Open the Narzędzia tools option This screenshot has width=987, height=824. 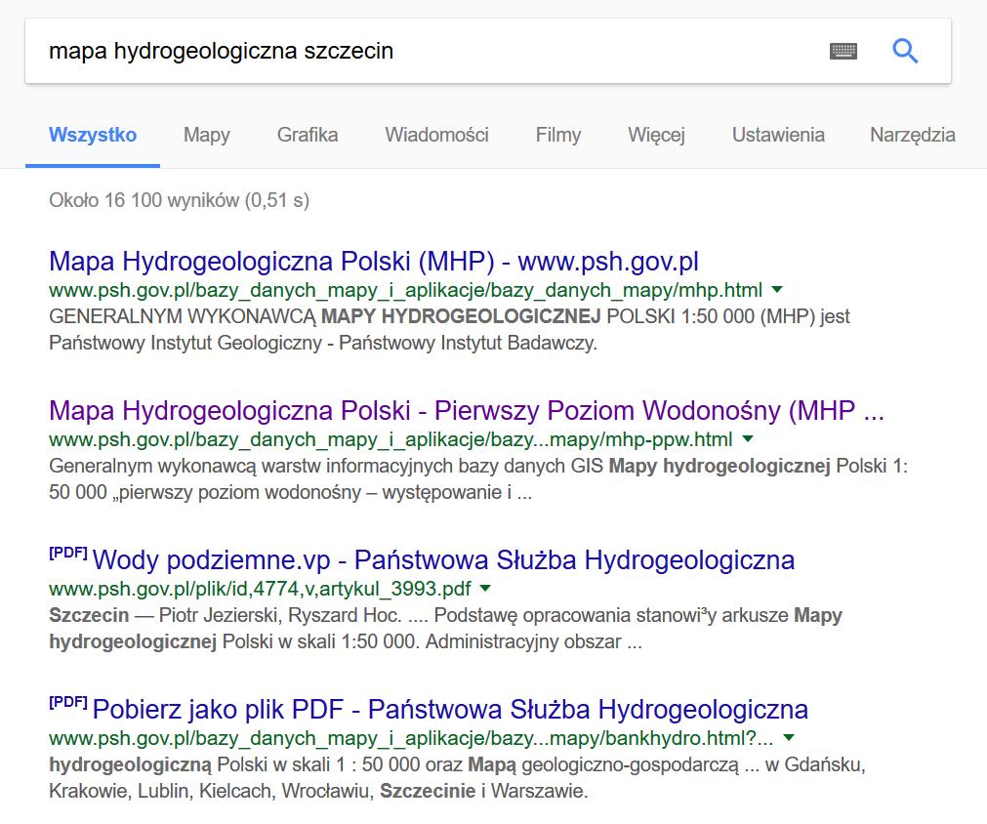(913, 136)
